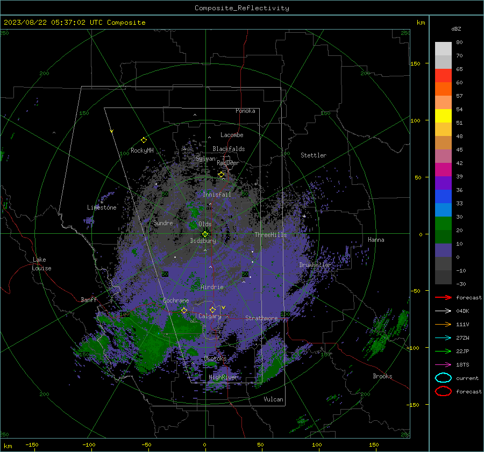The image size is (484, 452).
Task: Click the green 22JP arrow icon
Action: click(443, 351)
